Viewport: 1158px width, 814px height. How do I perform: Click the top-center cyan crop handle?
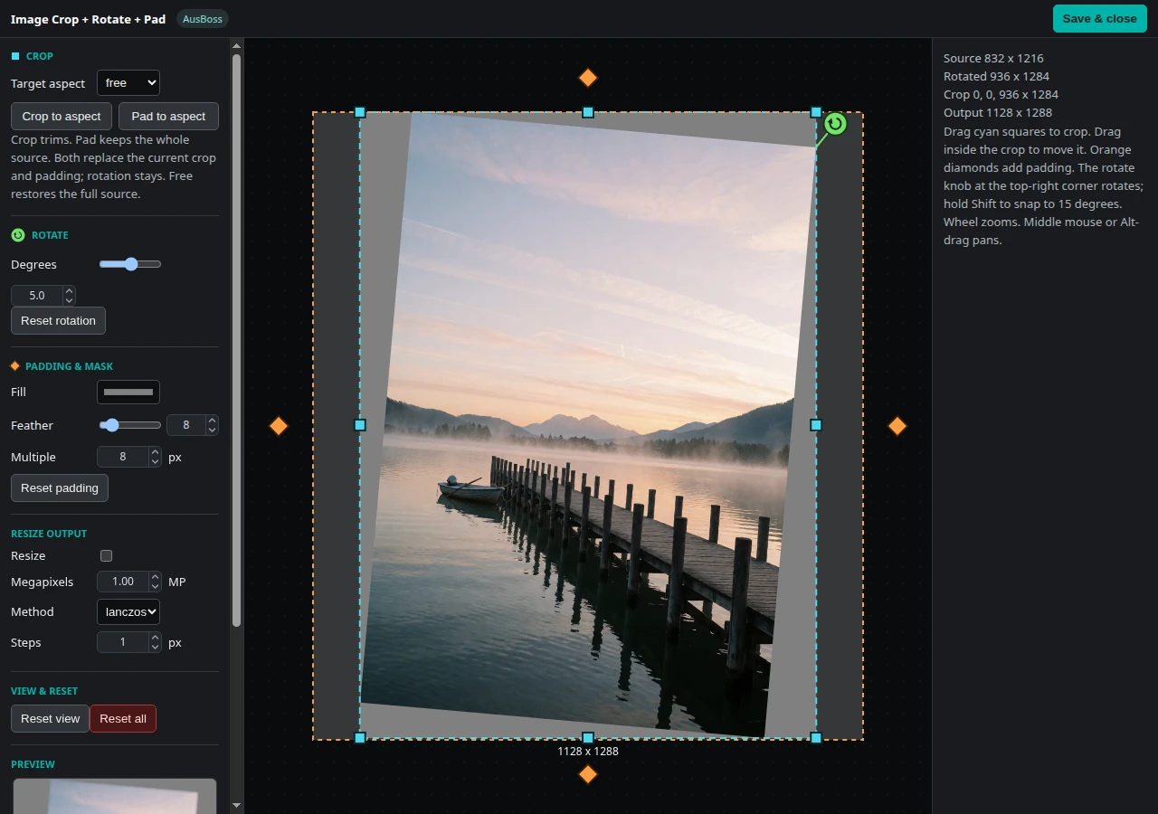(588, 112)
